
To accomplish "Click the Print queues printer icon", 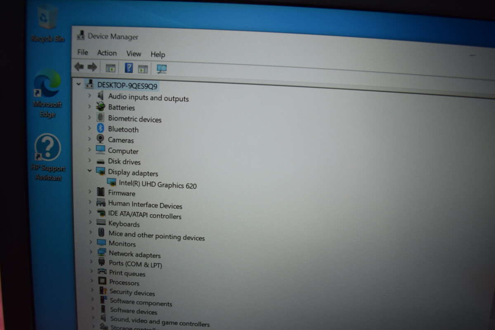I will tap(102, 272).
